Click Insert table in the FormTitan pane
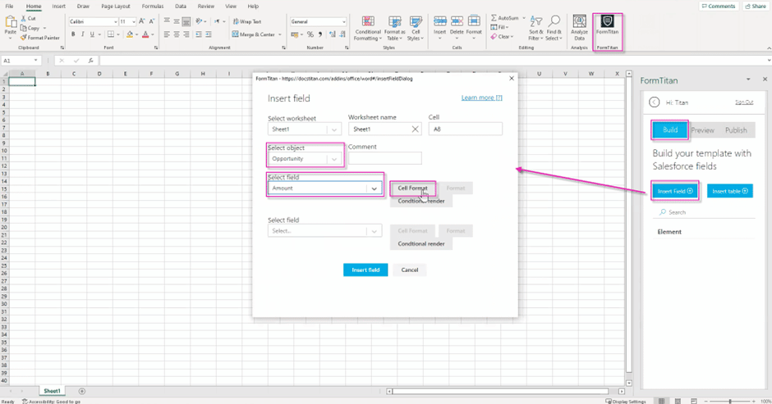The width and height of the screenshot is (772, 404). [729, 191]
